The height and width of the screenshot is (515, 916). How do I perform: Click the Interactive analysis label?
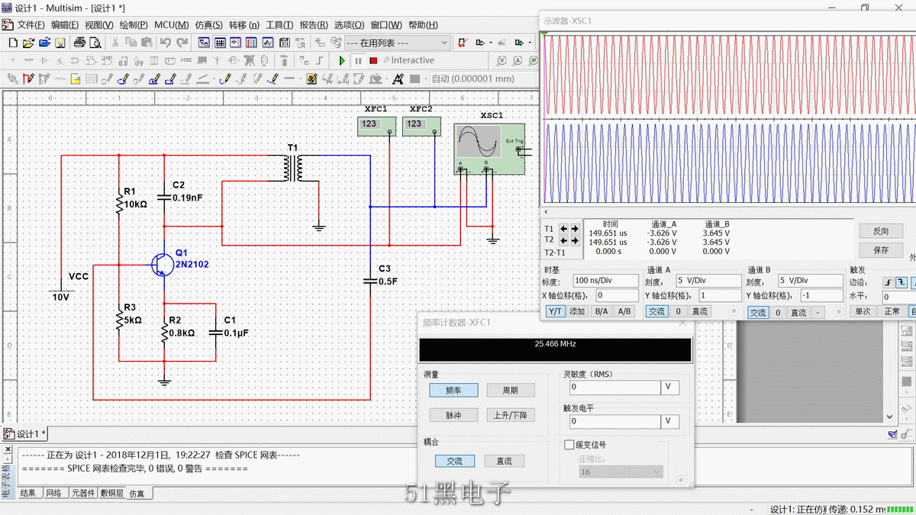[x=413, y=60]
